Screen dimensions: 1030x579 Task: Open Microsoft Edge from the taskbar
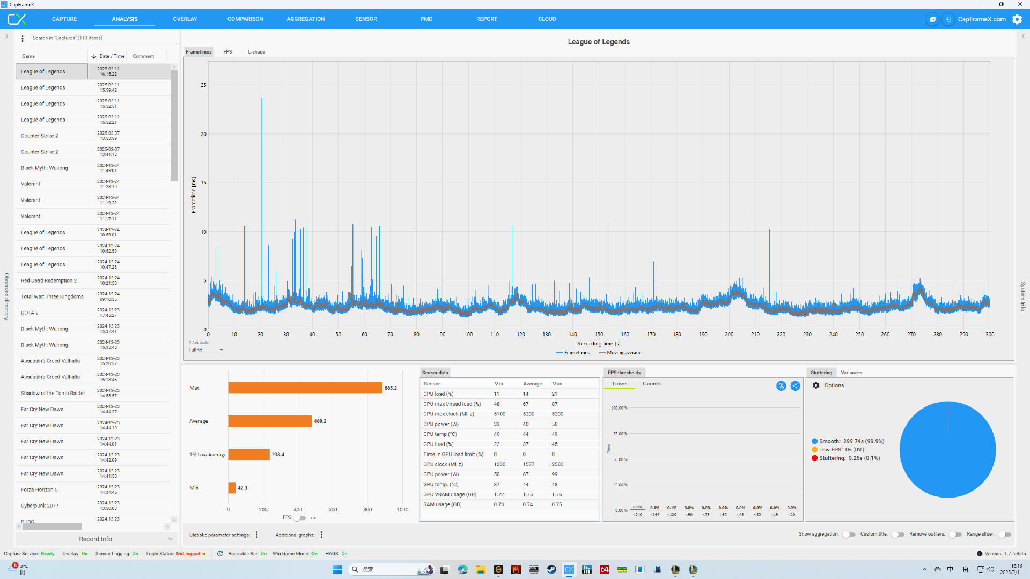[462, 569]
